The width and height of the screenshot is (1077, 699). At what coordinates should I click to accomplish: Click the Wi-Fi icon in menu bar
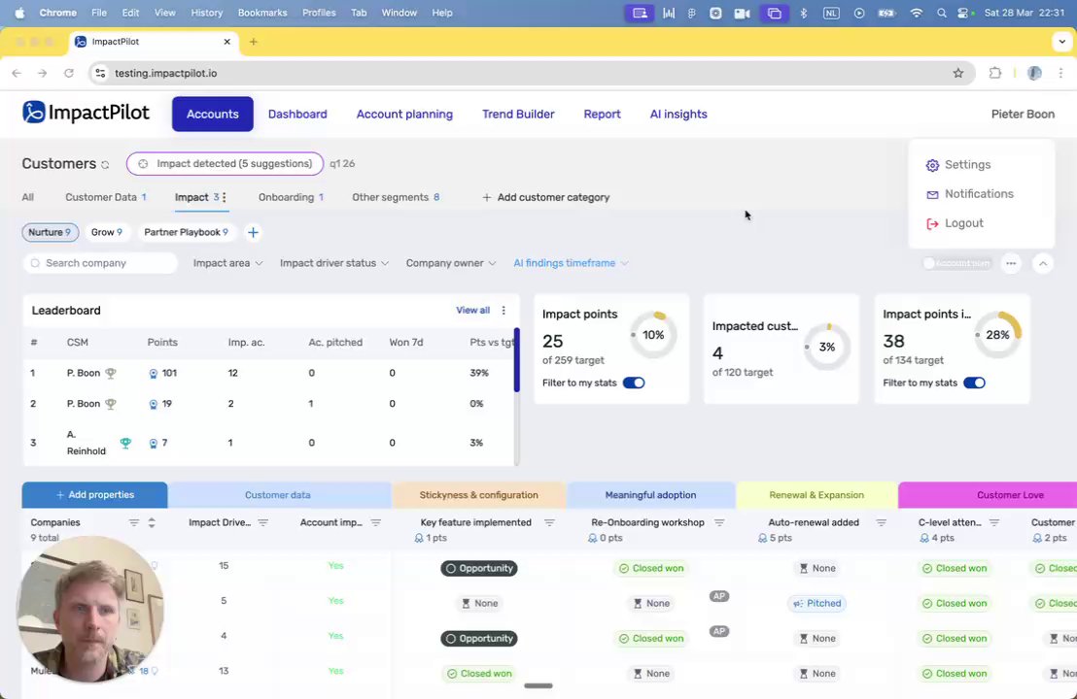click(x=917, y=13)
